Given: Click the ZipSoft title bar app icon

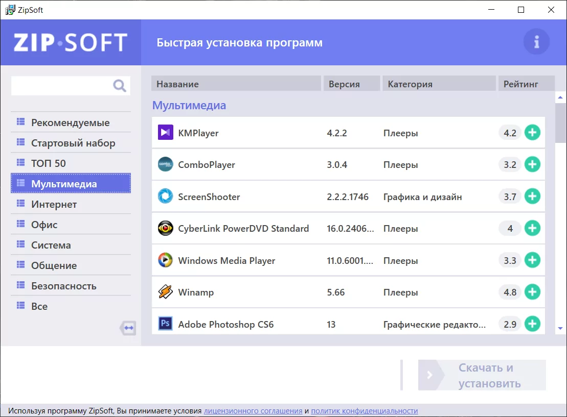Looking at the screenshot, I should point(10,10).
